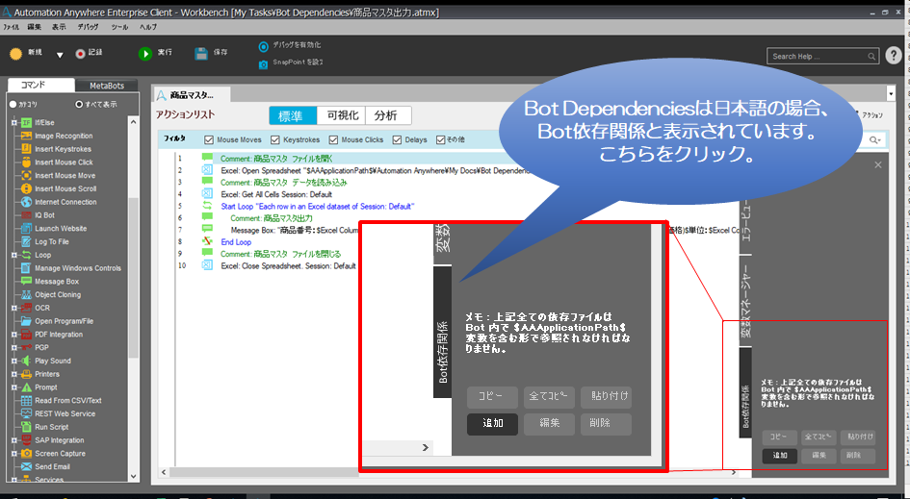Click the magnifier icon in Search Help box
Screen dimensions: 910x499
(x=871, y=56)
